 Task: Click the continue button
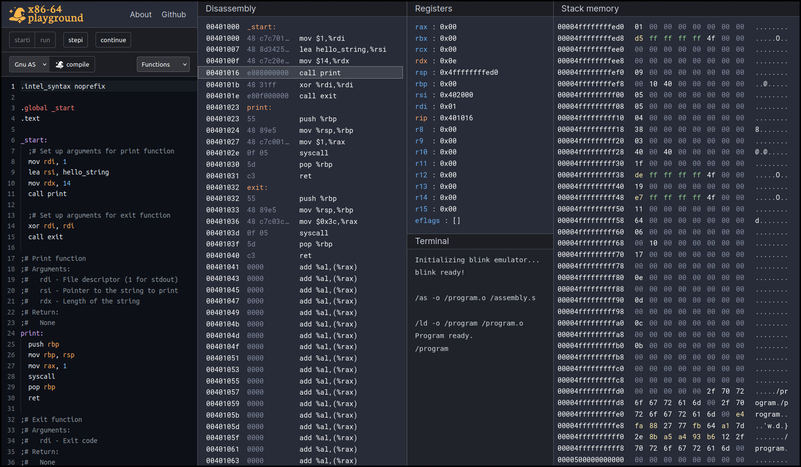113,40
